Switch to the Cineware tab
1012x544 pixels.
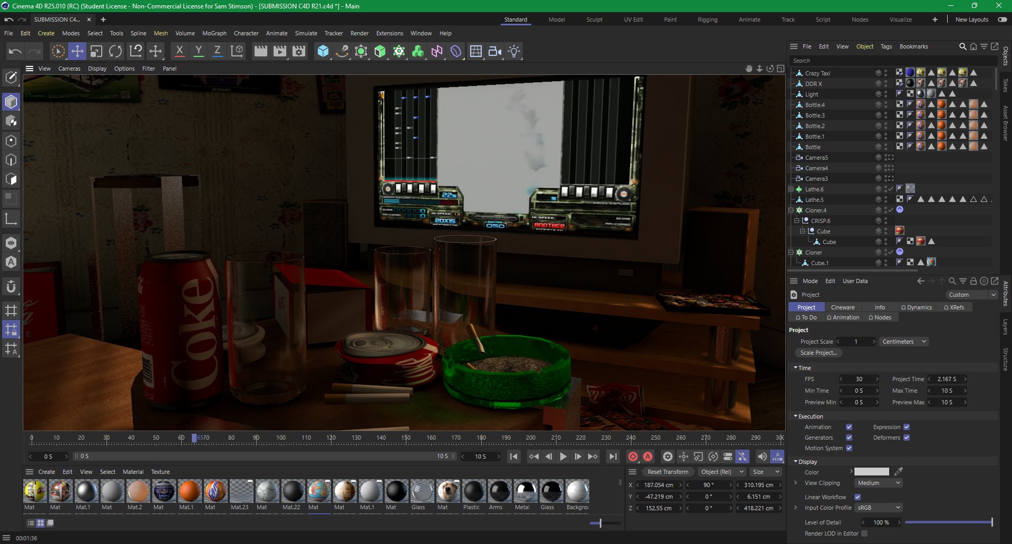[x=842, y=307]
